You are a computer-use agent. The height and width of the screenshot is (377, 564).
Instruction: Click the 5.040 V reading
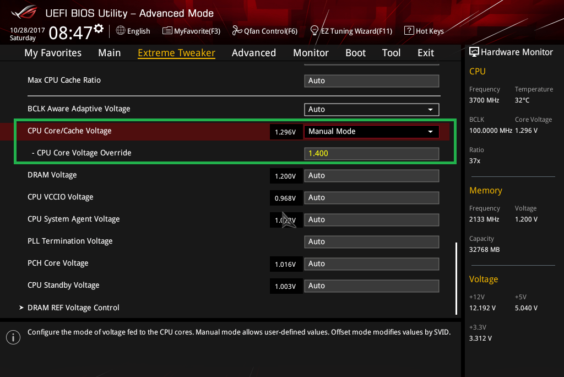pos(526,308)
